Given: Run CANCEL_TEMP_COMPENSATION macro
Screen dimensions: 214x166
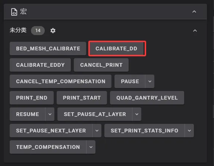Looking at the screenshot, I should (61, 81).
